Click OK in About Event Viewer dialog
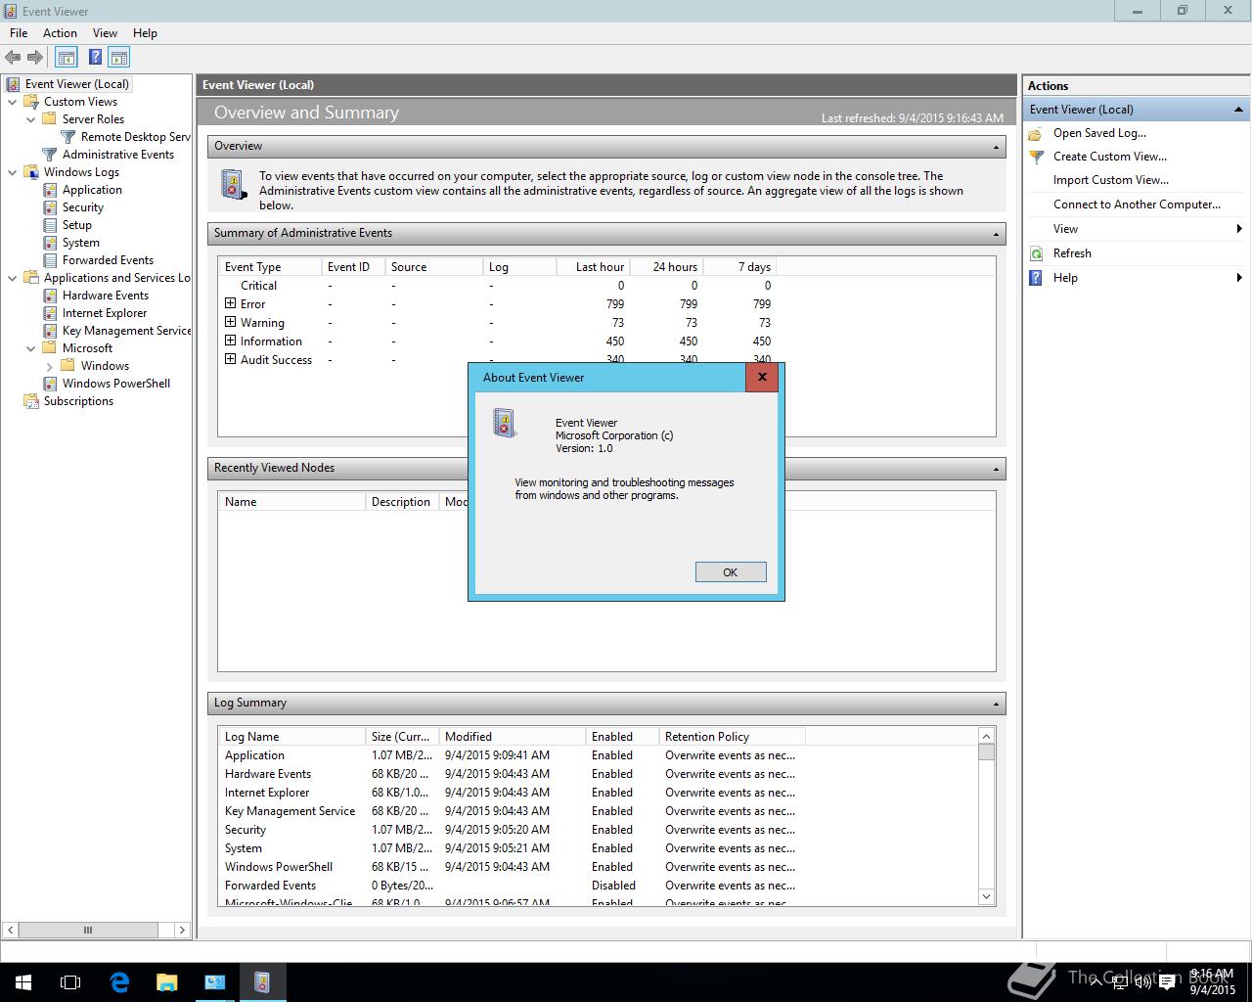 [731, 572]
